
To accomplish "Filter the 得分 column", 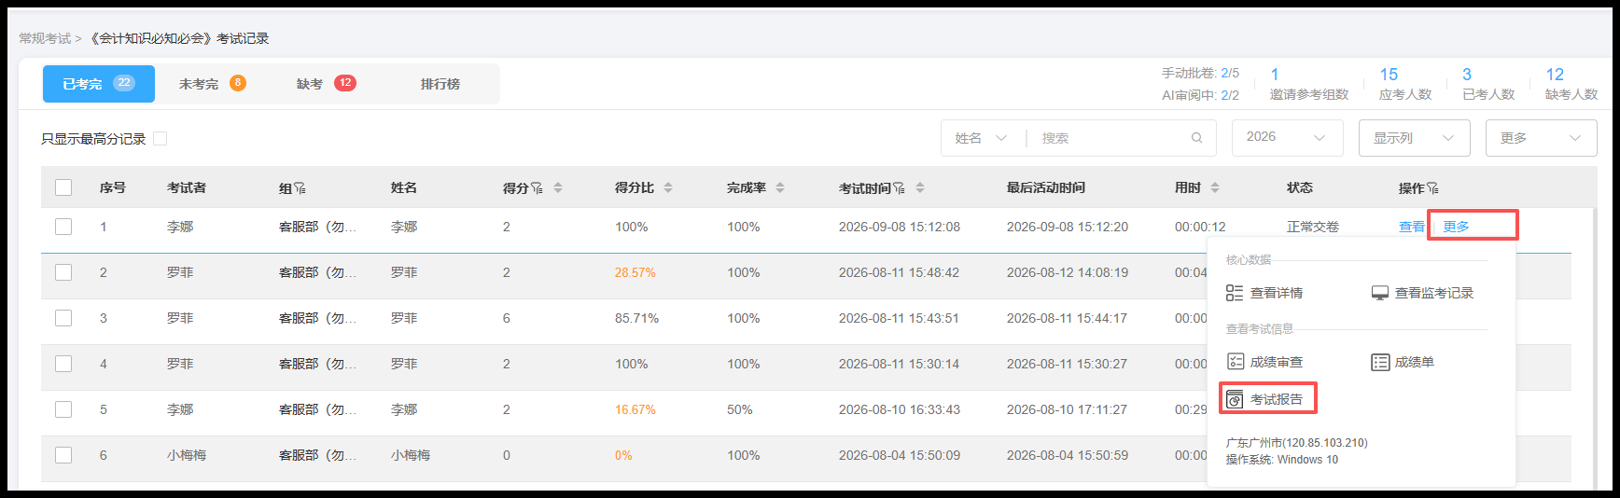I will click(x=537, y=188).
